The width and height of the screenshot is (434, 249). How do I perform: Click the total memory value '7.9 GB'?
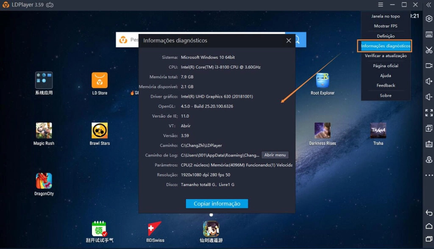coord(187,77)
